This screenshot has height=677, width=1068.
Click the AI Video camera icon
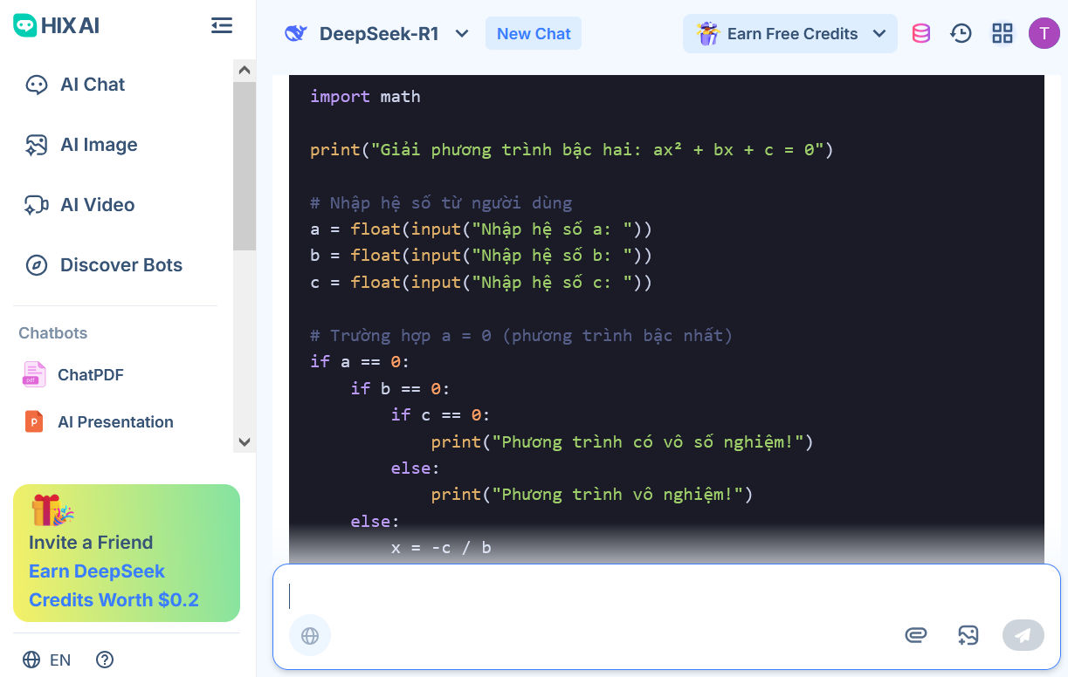point(36,205)
